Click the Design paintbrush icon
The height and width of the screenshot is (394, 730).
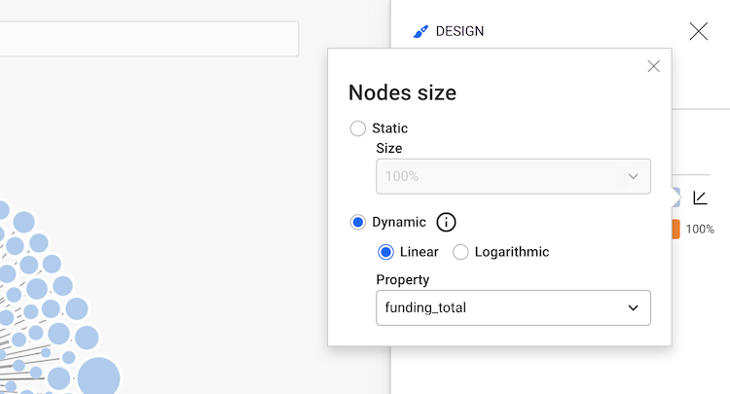coord(420,31)
